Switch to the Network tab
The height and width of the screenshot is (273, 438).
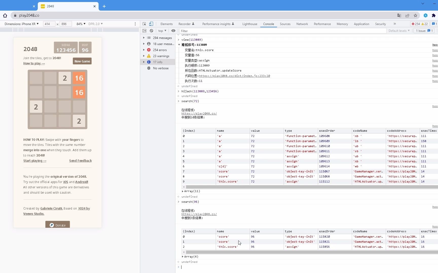302,24
